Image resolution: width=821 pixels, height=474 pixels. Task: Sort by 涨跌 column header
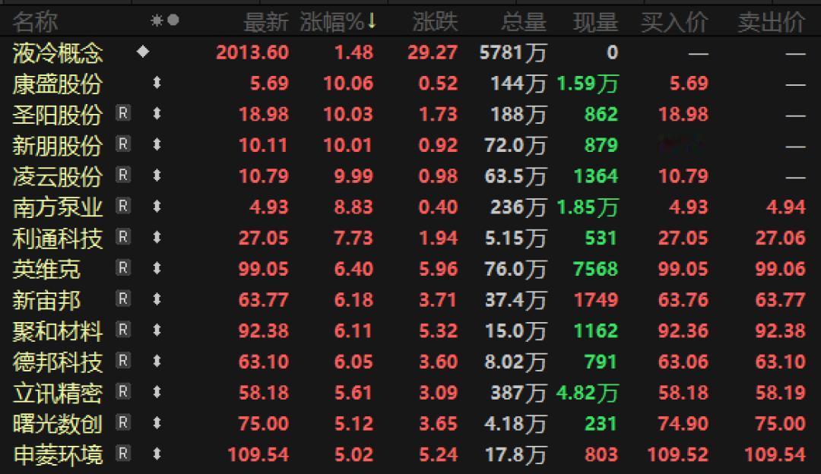[435, 23]
